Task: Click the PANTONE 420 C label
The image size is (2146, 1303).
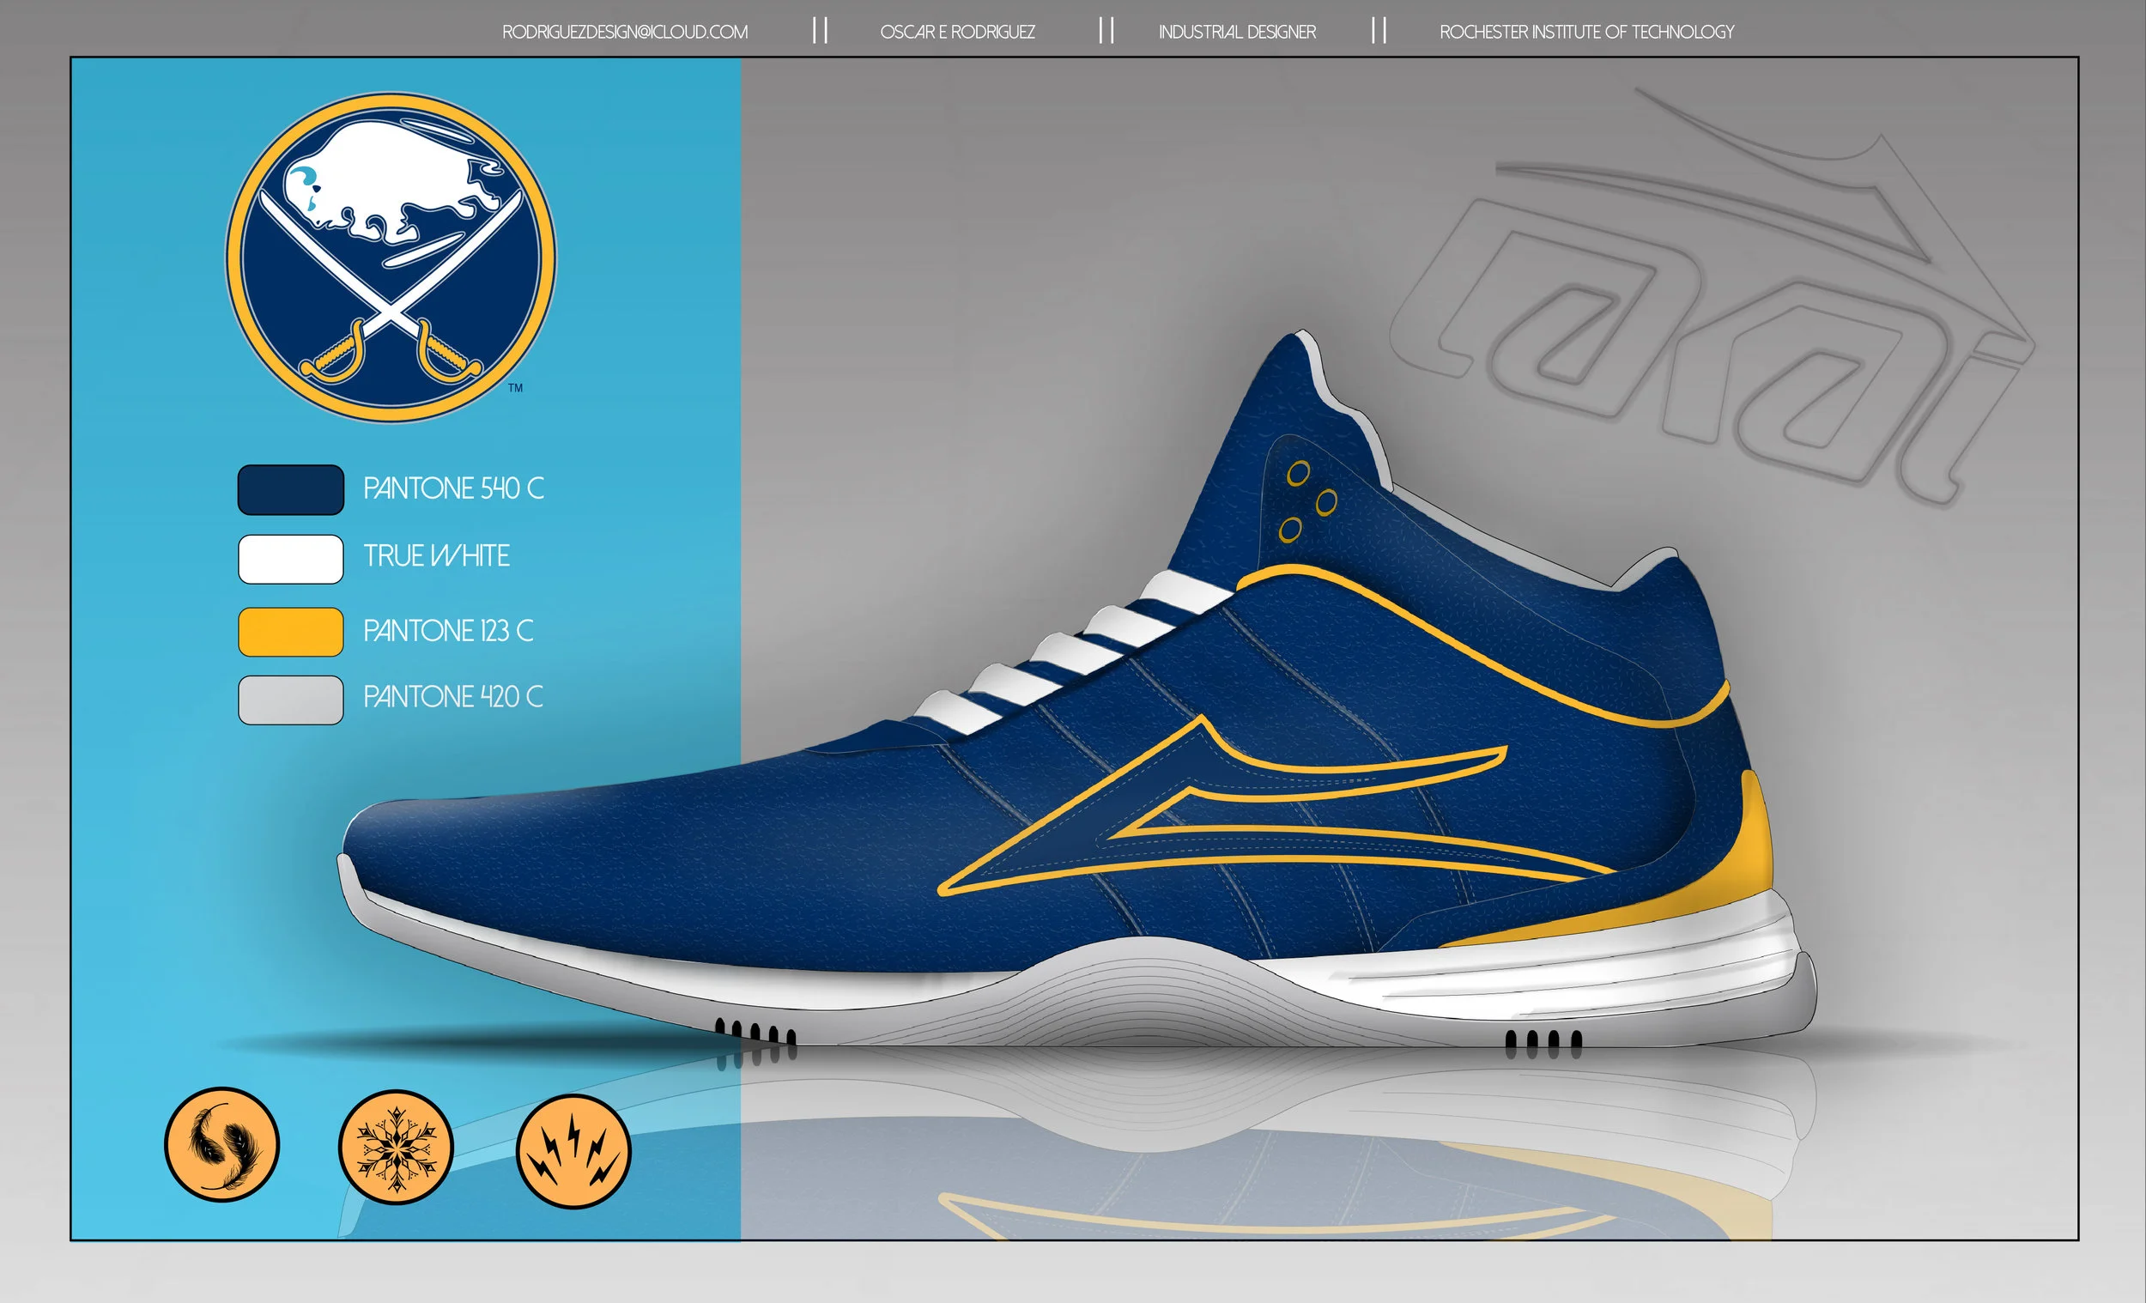Action: (453, 697)
